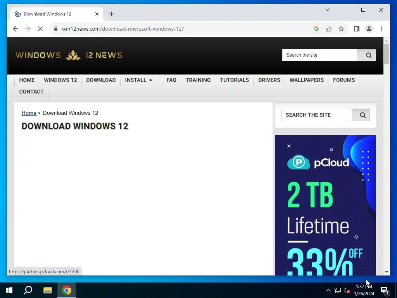
Task: Click the scrollbar down arrow
Action: pos(387,272)
